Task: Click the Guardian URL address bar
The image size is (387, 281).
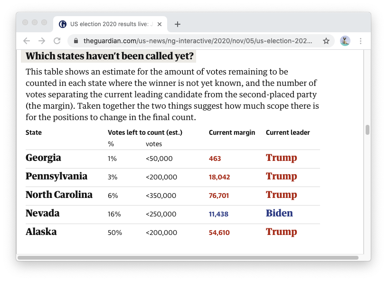Action: (197, 41)
